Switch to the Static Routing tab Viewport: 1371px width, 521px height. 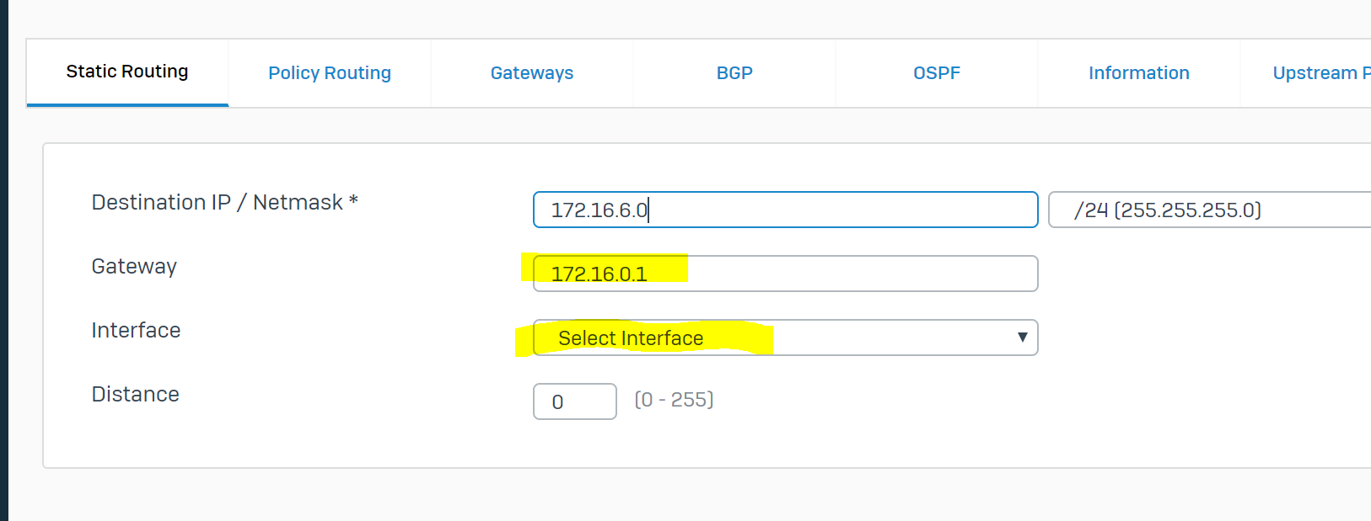coord(127,72)
